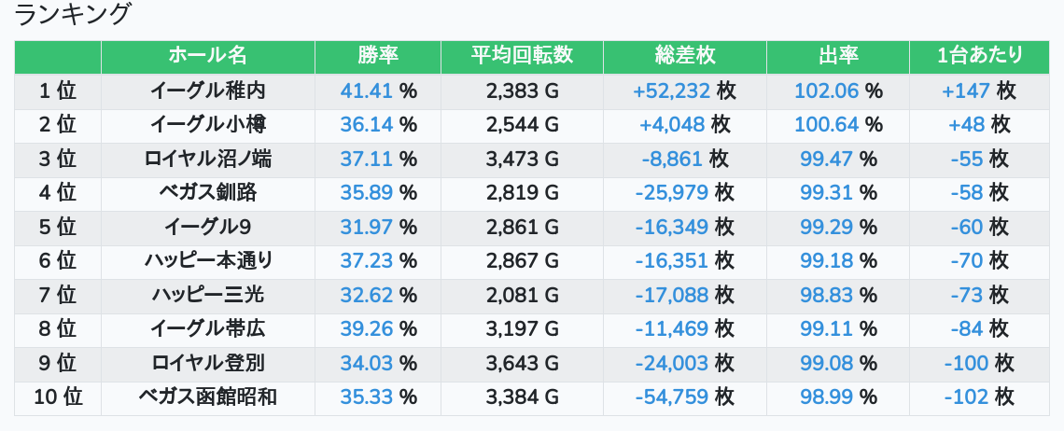Select ハッピー三光 hall row
Screen dimensions: 1064x431
pyautogui.click(x=207, y=296)
